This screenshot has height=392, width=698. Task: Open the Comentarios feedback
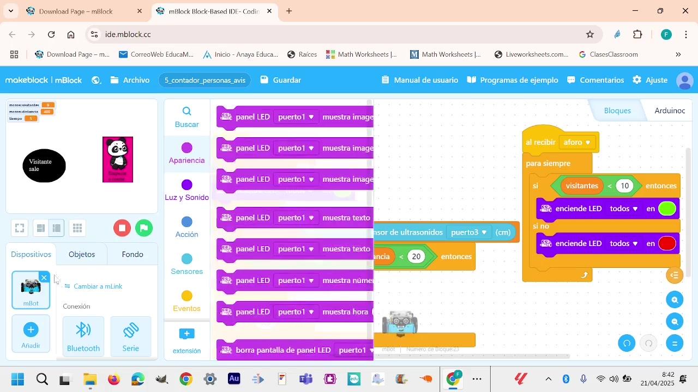[595, 80]
